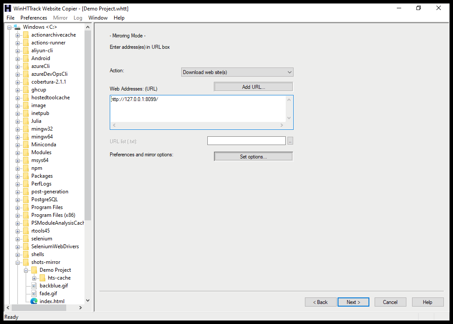Click the Miniconda folder icon

coord(26,145)
